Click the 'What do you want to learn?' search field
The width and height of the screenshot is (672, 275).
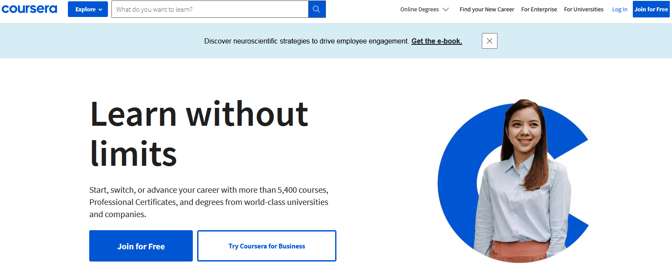(210, 9)
